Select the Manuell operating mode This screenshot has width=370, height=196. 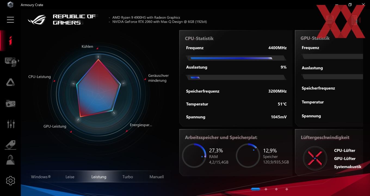(157, 177)
